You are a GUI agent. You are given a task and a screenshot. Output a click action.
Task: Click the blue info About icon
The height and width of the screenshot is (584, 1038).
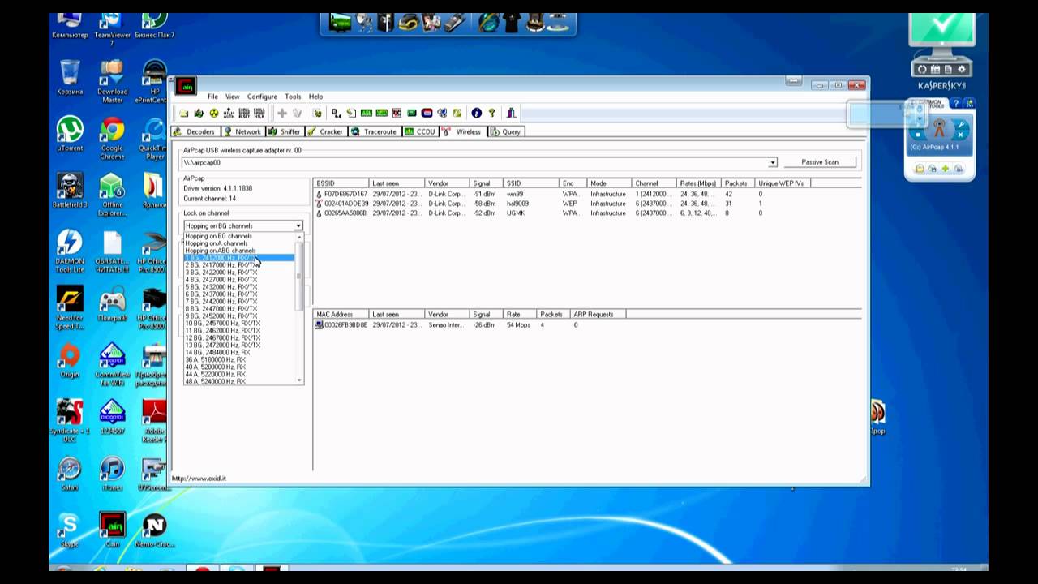[x=476, y=113]
